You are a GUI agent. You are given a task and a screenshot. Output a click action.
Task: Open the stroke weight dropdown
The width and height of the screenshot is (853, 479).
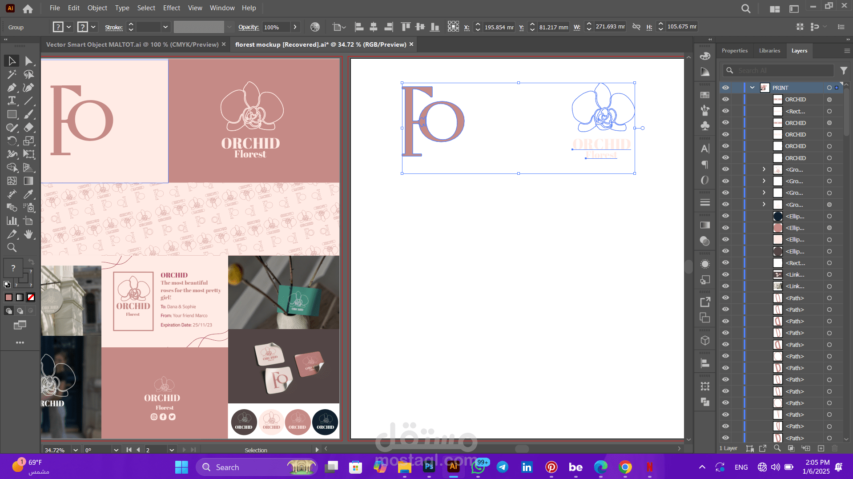tap(165, 27)
